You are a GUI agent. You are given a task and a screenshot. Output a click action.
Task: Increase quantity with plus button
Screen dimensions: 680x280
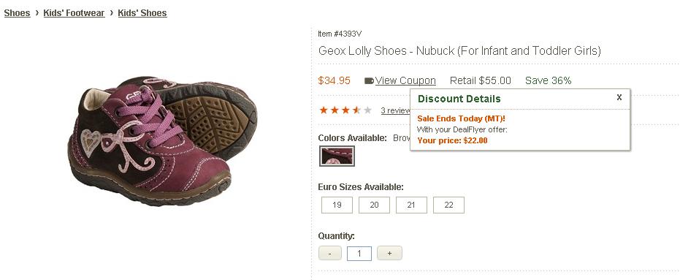[x=389, y=253]
